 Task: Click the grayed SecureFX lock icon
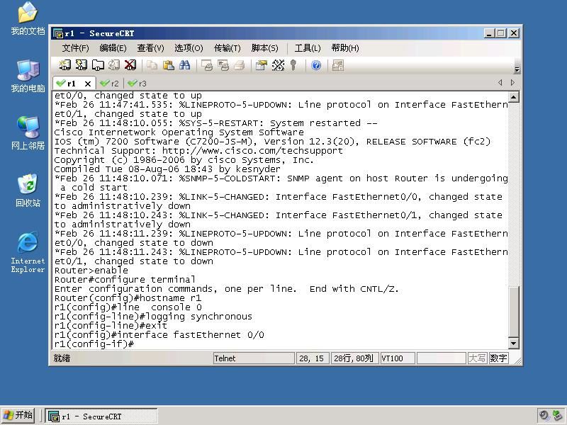point(338,65)
